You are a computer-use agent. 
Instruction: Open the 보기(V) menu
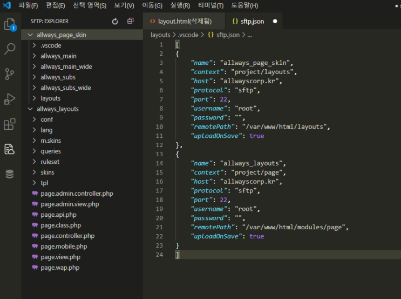coord(124,5)
